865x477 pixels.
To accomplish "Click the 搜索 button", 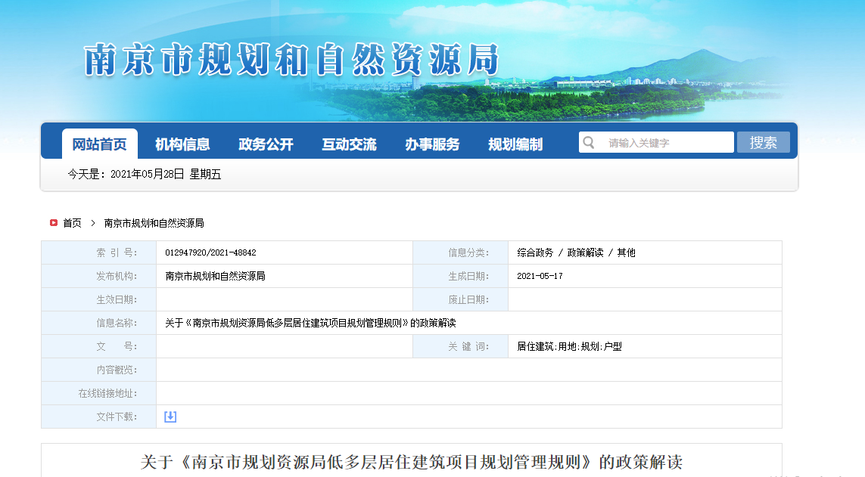I will click(764, 142).
